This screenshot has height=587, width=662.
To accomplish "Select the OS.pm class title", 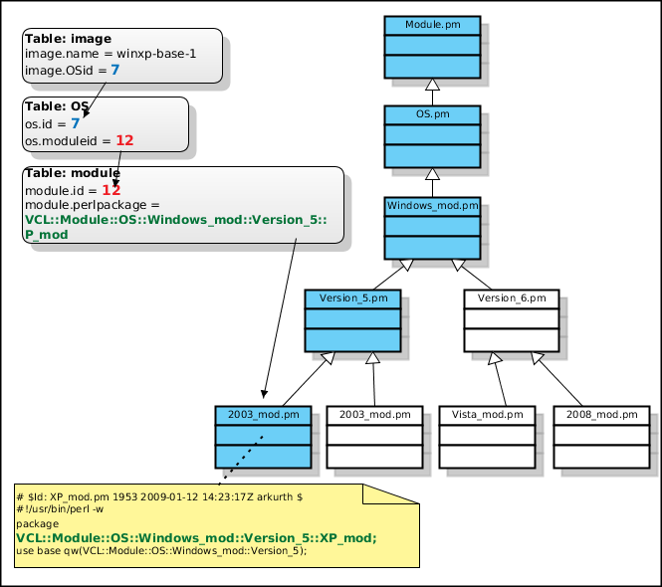I will point(432,114).
